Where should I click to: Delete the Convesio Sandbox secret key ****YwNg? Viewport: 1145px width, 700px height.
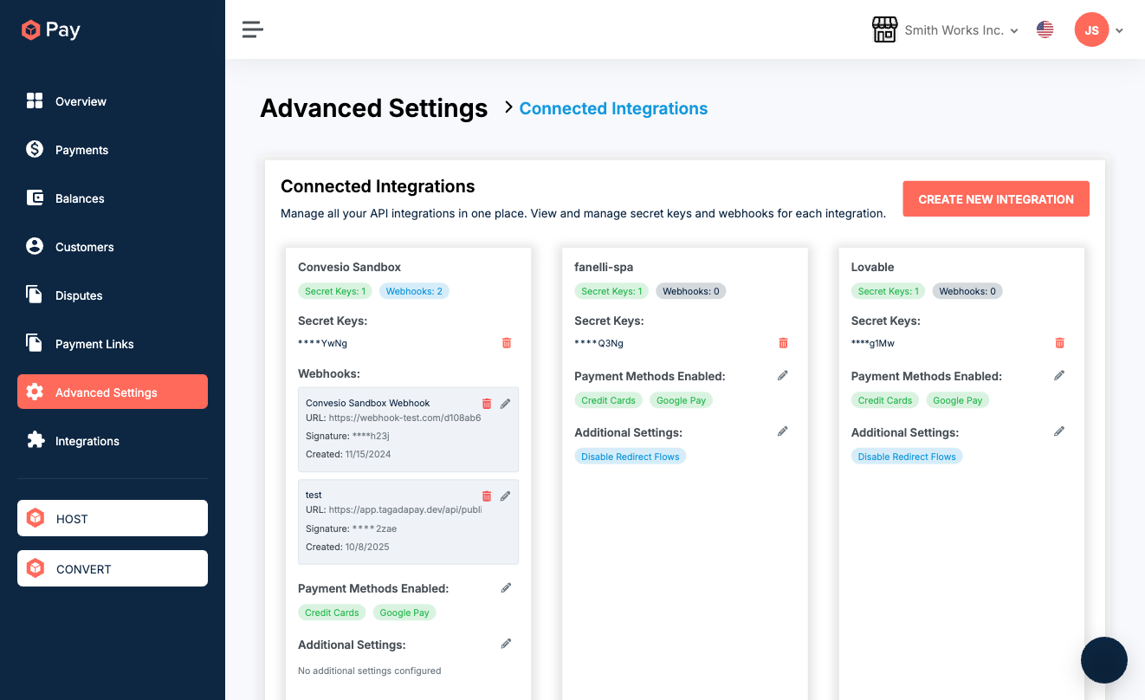[507, 343]
